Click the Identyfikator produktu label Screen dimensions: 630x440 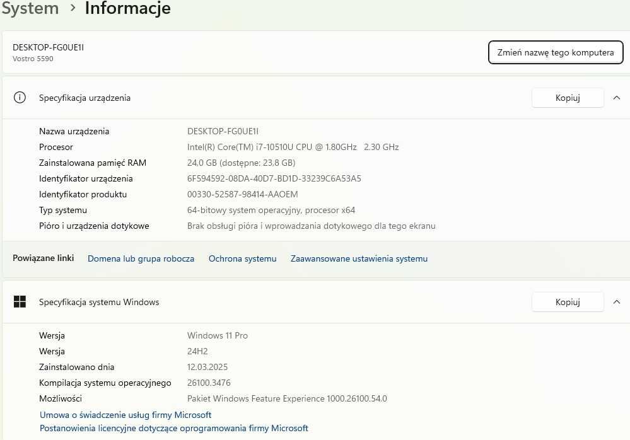[83, 194]
